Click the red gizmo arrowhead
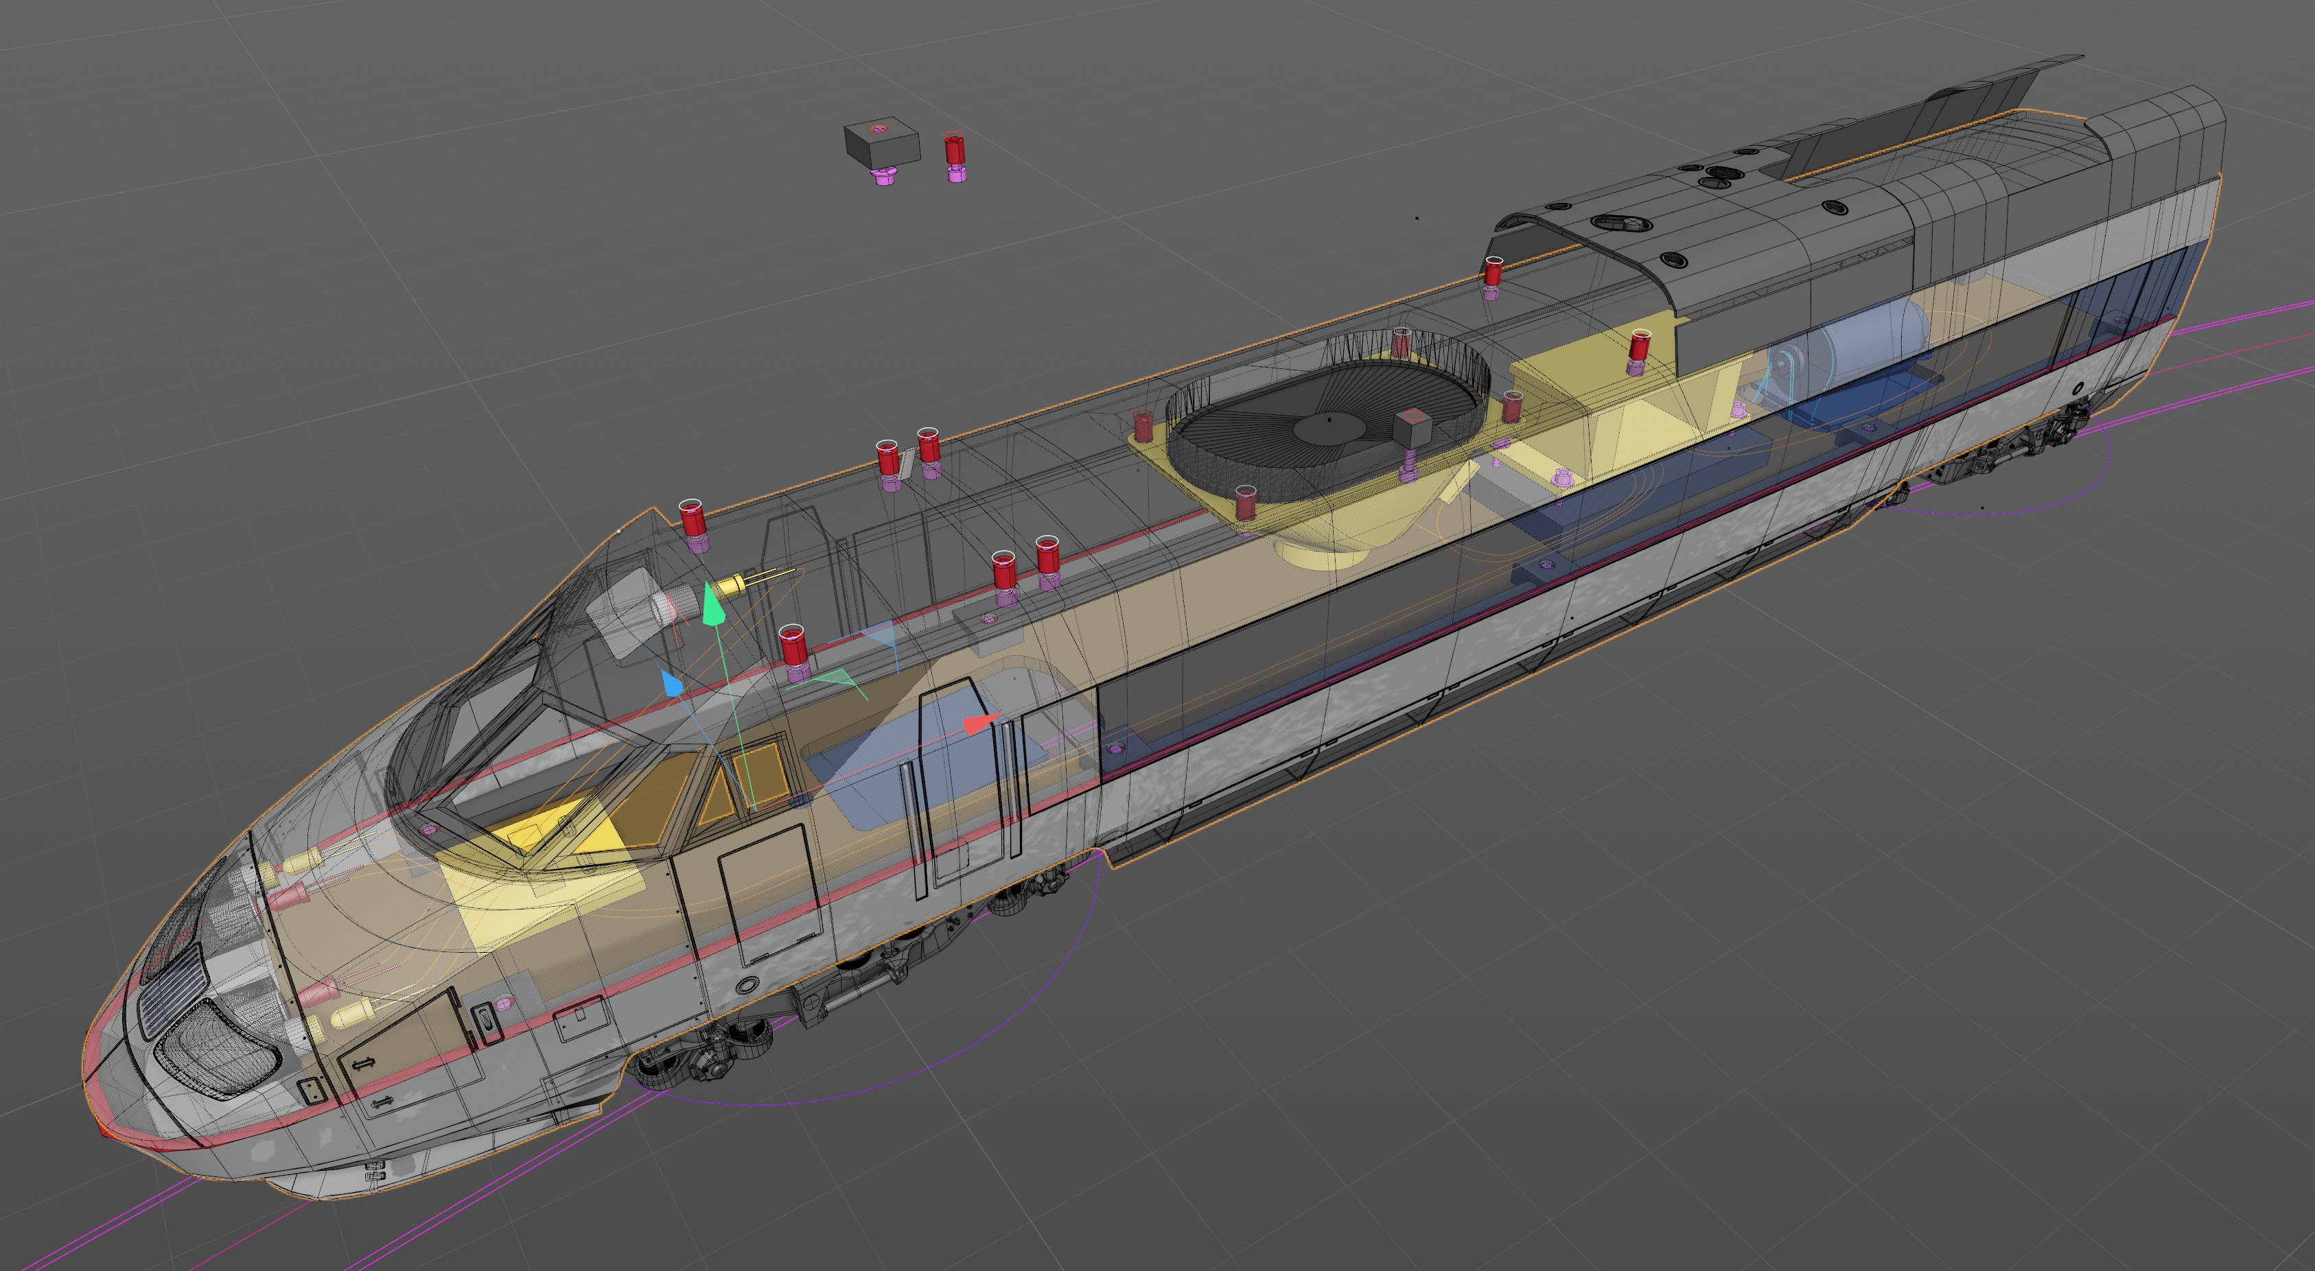The height and width of the screenshot is (1271, 2315). pos(978,724)
